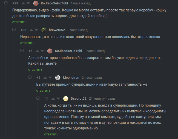
Task: Upvote brewer652's comment
Action: click(x=31, y=30)
